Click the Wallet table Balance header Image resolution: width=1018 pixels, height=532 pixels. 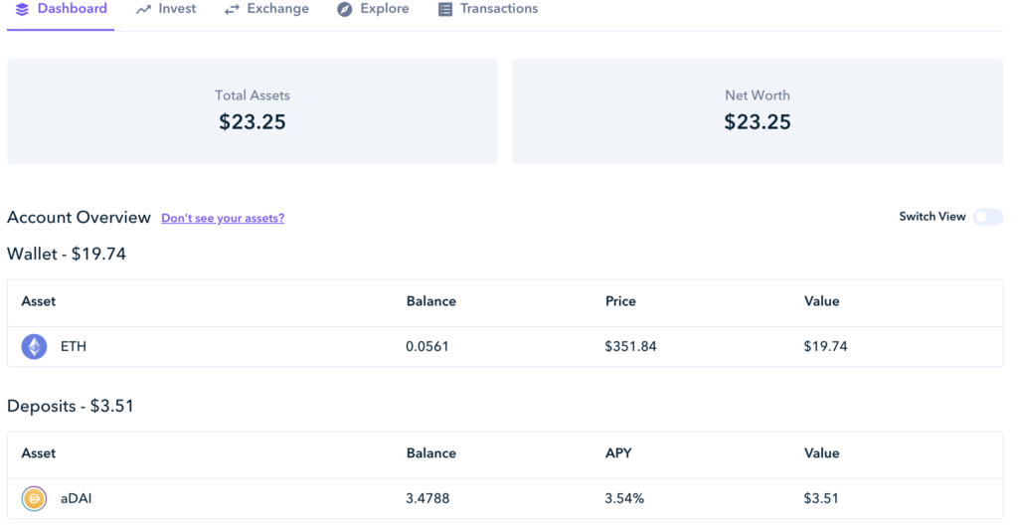431,301
